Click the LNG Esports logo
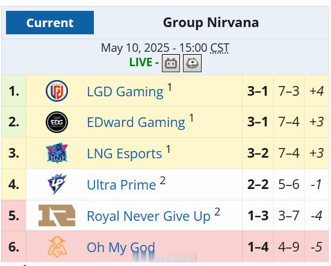331x266 pixels. click(x=57, y=153)
